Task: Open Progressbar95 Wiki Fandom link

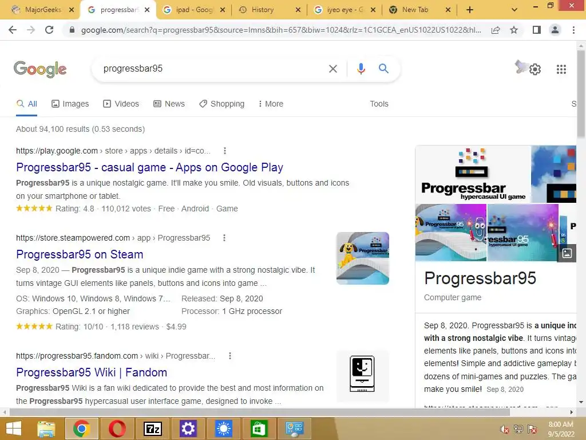Action: coord(92,372)
